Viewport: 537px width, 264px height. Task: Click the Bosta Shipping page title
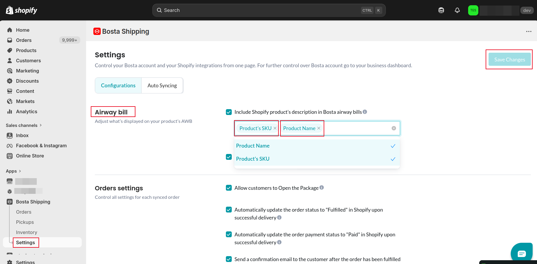pos(125,31)
